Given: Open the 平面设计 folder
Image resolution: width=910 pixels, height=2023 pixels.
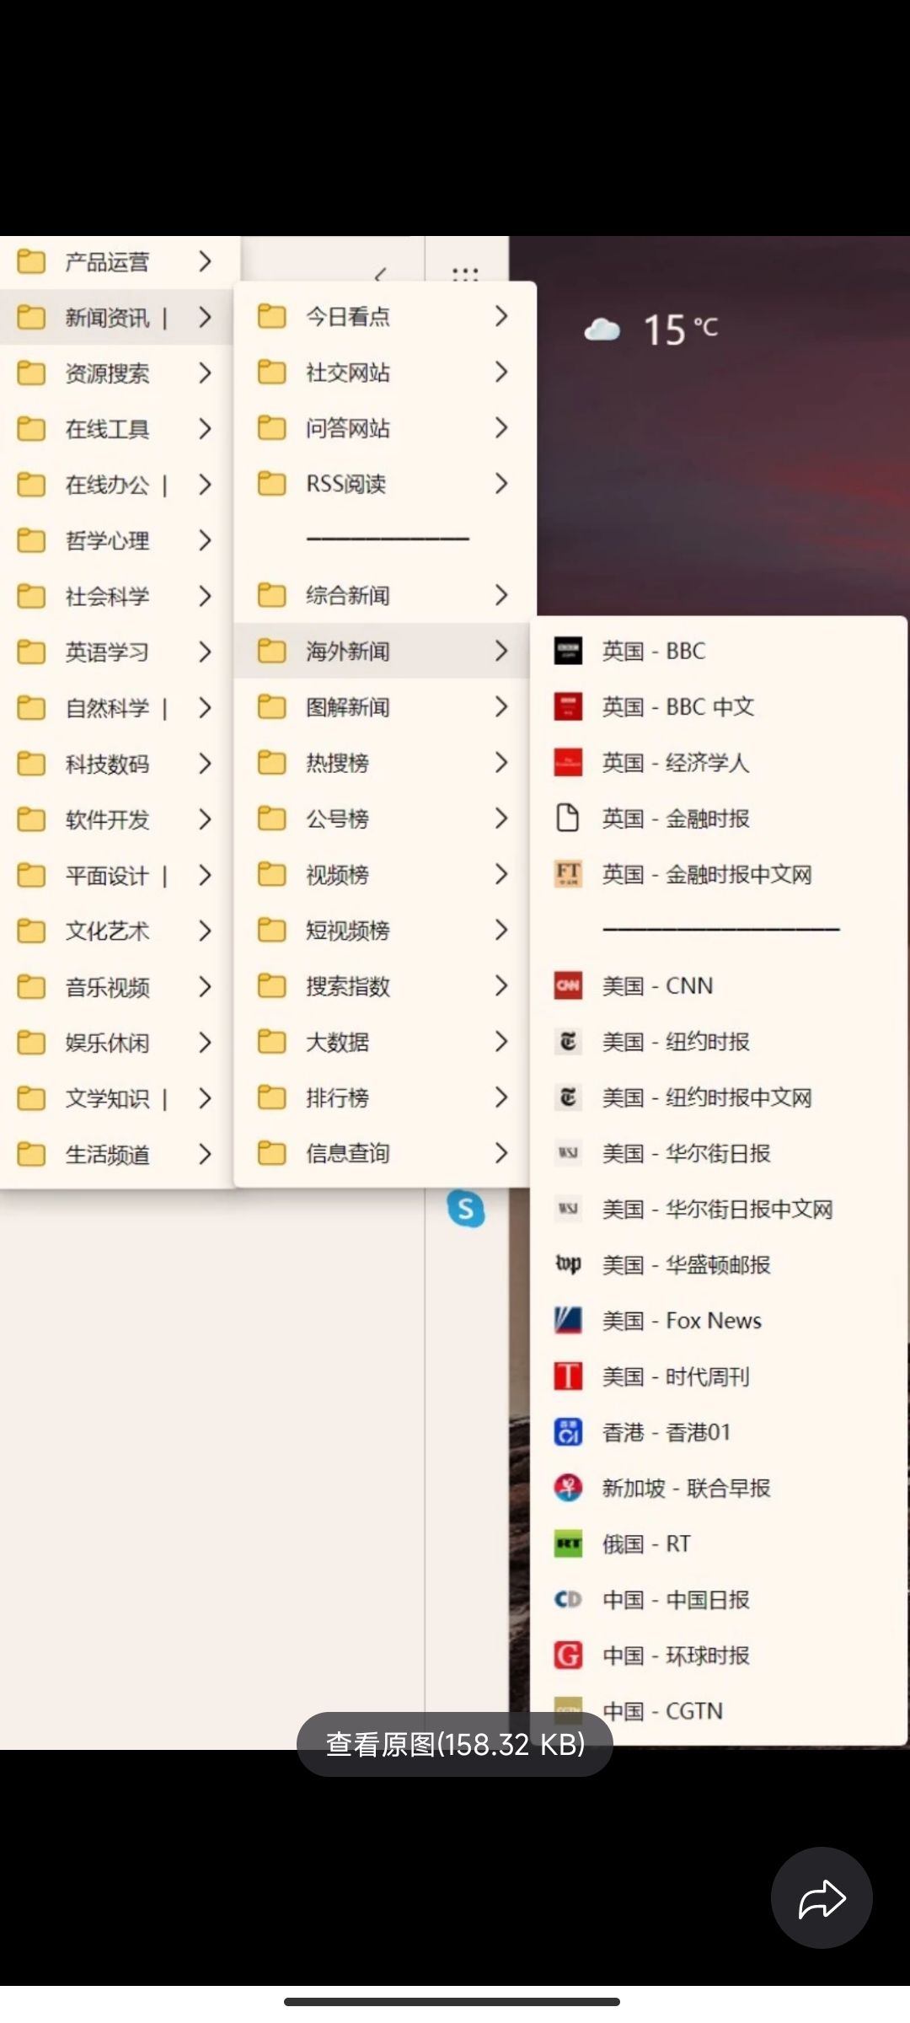Looking at the screenshot, I should coord(116,875).
